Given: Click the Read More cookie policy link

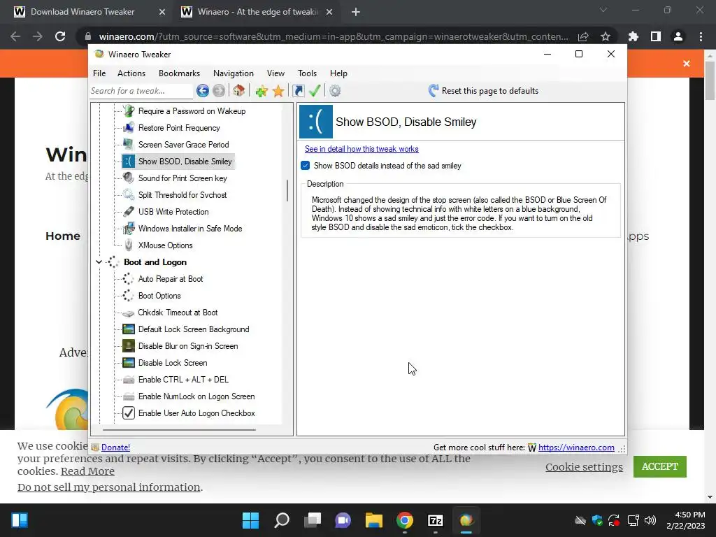Looking at the screenshot, I should [87, 471].
